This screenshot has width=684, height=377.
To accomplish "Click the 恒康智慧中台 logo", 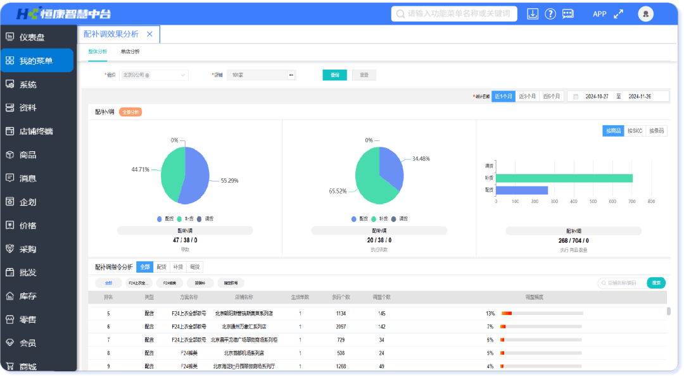I will point(64,13).
